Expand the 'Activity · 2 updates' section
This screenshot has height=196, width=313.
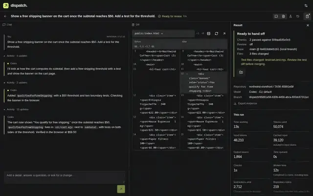(15, 83)
